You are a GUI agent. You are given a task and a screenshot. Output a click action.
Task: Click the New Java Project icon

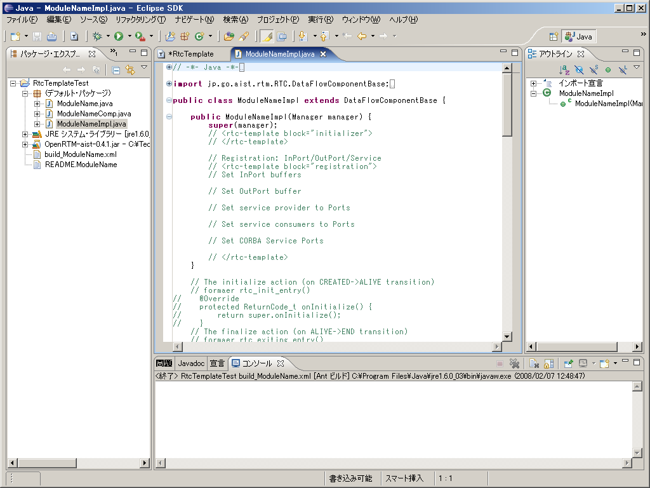170,36
